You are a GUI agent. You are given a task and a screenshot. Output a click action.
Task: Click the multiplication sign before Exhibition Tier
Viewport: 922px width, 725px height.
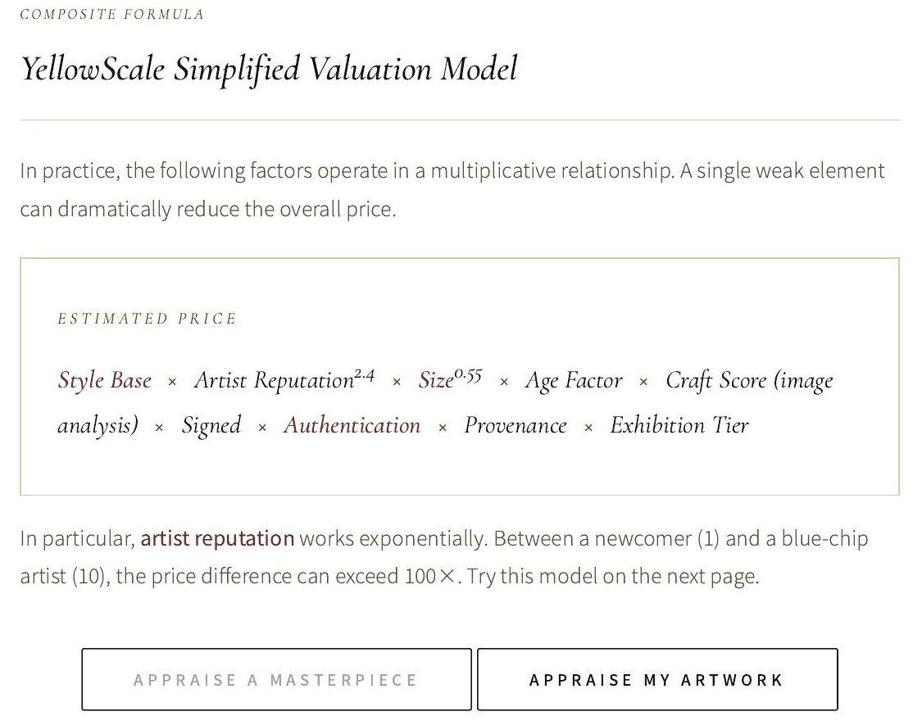(588, 428)
